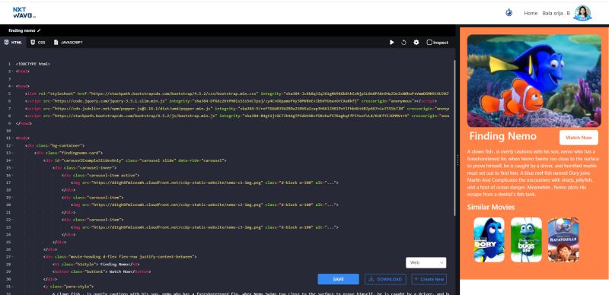
Task: Click the DOCTYPE html line in editor
Action: [33, 64]
